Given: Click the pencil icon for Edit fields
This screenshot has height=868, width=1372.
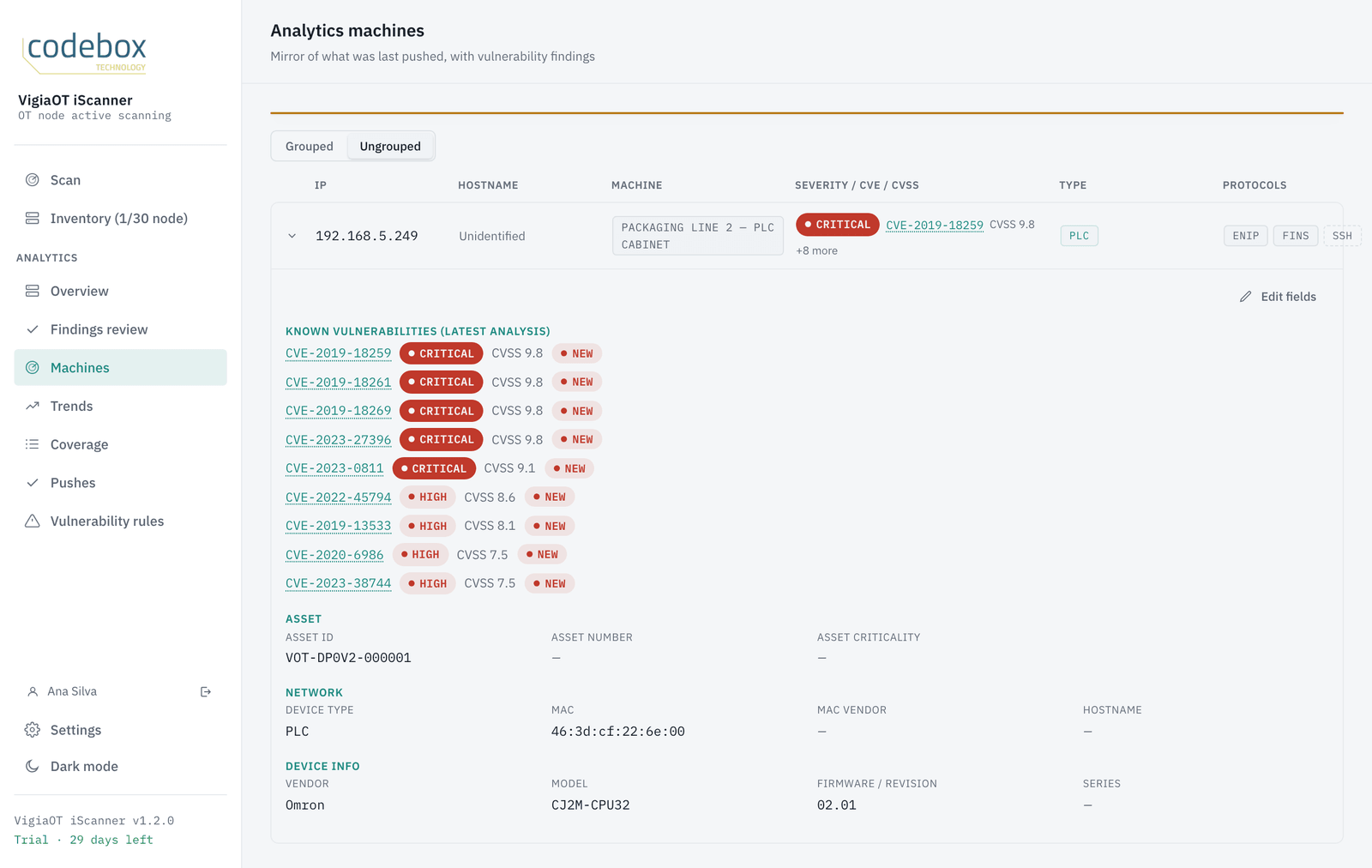Looking at the screenshot, I should (1246, 297).
